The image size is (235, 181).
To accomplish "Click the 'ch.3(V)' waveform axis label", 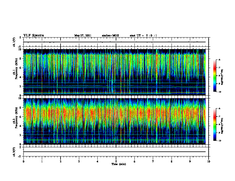I will click(14, 152).
